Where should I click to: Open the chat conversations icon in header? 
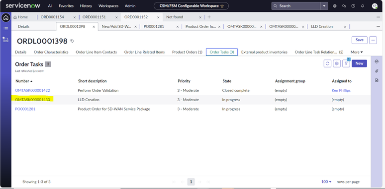click(344, 6)
